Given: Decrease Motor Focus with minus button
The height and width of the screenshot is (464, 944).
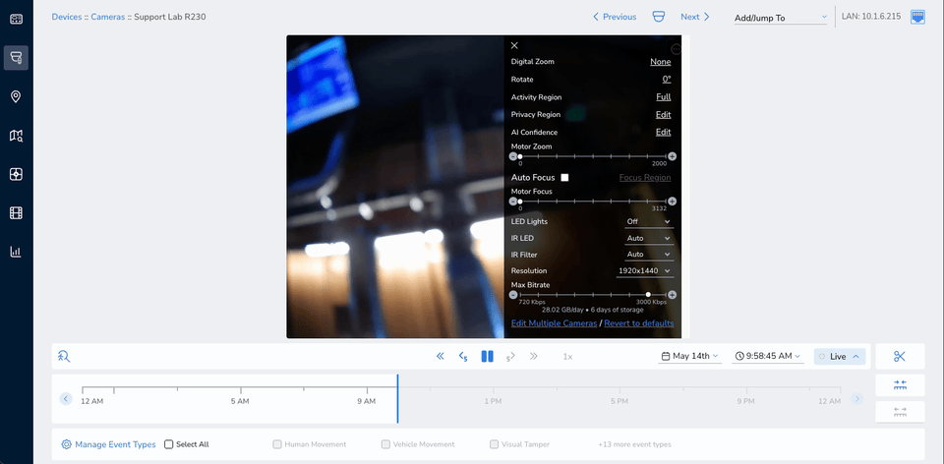Looking at the screenshot, I should click(513, 202).
